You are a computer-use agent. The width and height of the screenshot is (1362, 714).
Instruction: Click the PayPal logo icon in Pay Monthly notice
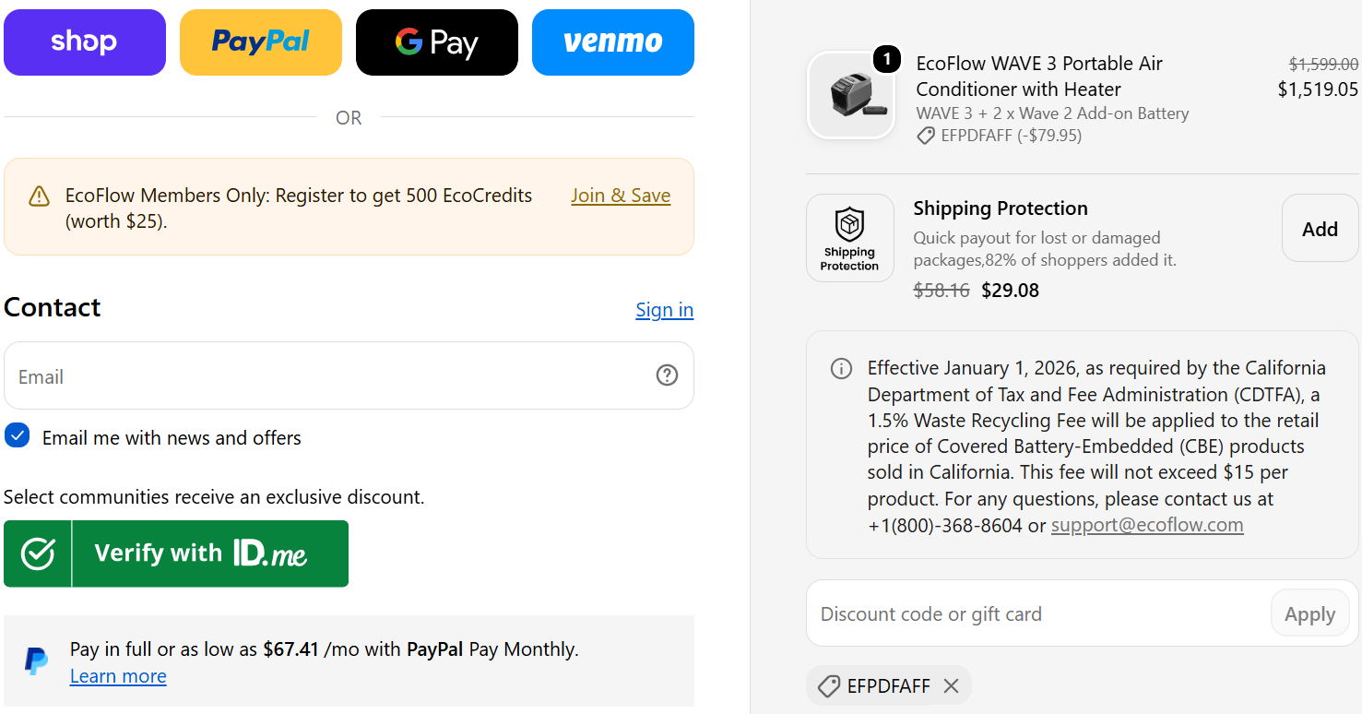36,661
